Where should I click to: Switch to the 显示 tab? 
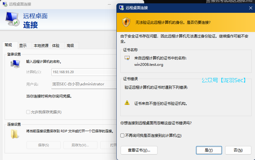pos(23,46)
